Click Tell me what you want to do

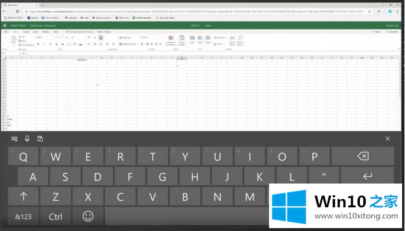pos(79,32)
